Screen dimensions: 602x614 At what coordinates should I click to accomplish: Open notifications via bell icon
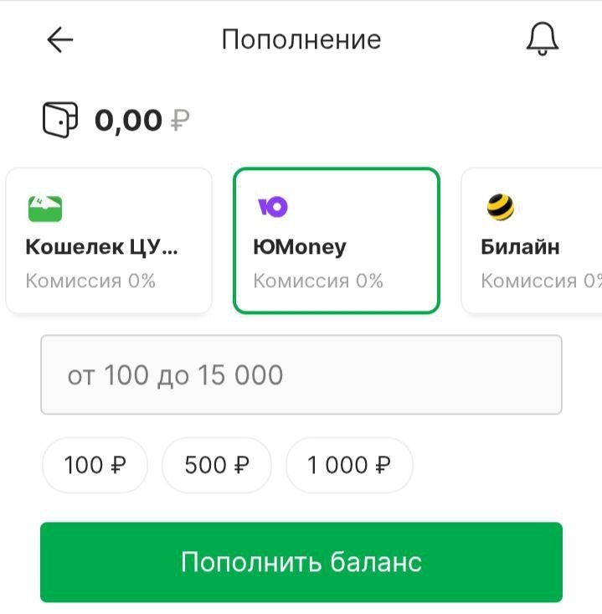tap(542, 39)
